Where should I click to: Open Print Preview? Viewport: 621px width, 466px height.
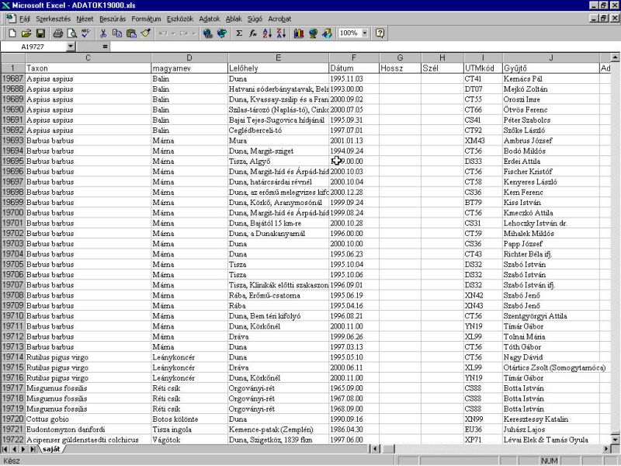pyautogui.click(x=71, y=33)
